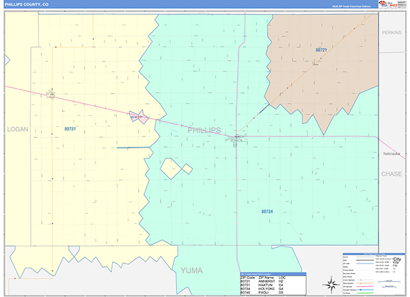Click the orange State Highways line in the legend
The height and width of the screenshot is (297, 410).
tap(365, 283)
